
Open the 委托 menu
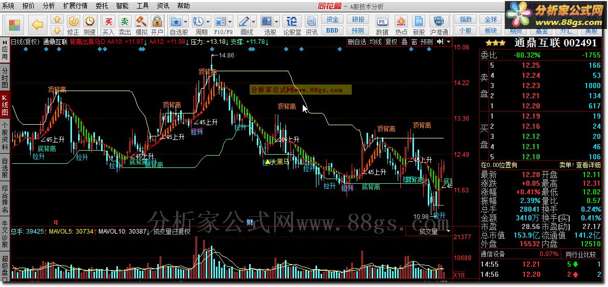point(102,6)
